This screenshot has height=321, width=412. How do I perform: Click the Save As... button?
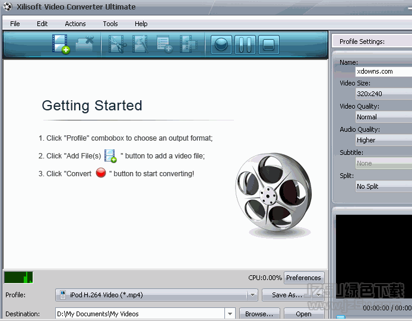point(287,295)
